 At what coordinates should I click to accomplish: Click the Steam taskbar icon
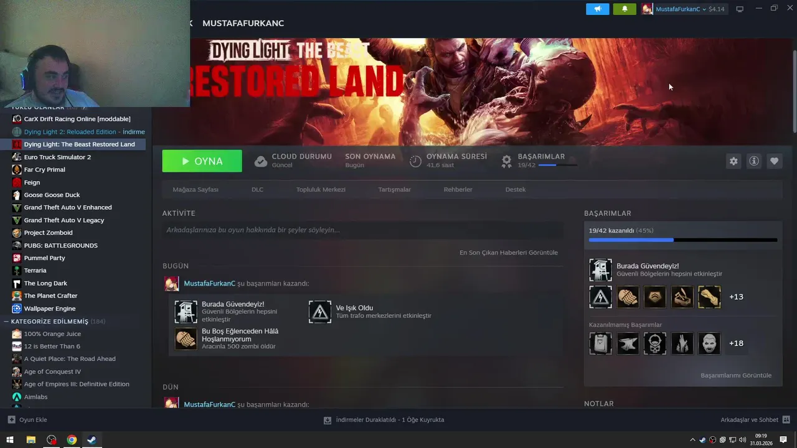(92, 440)
